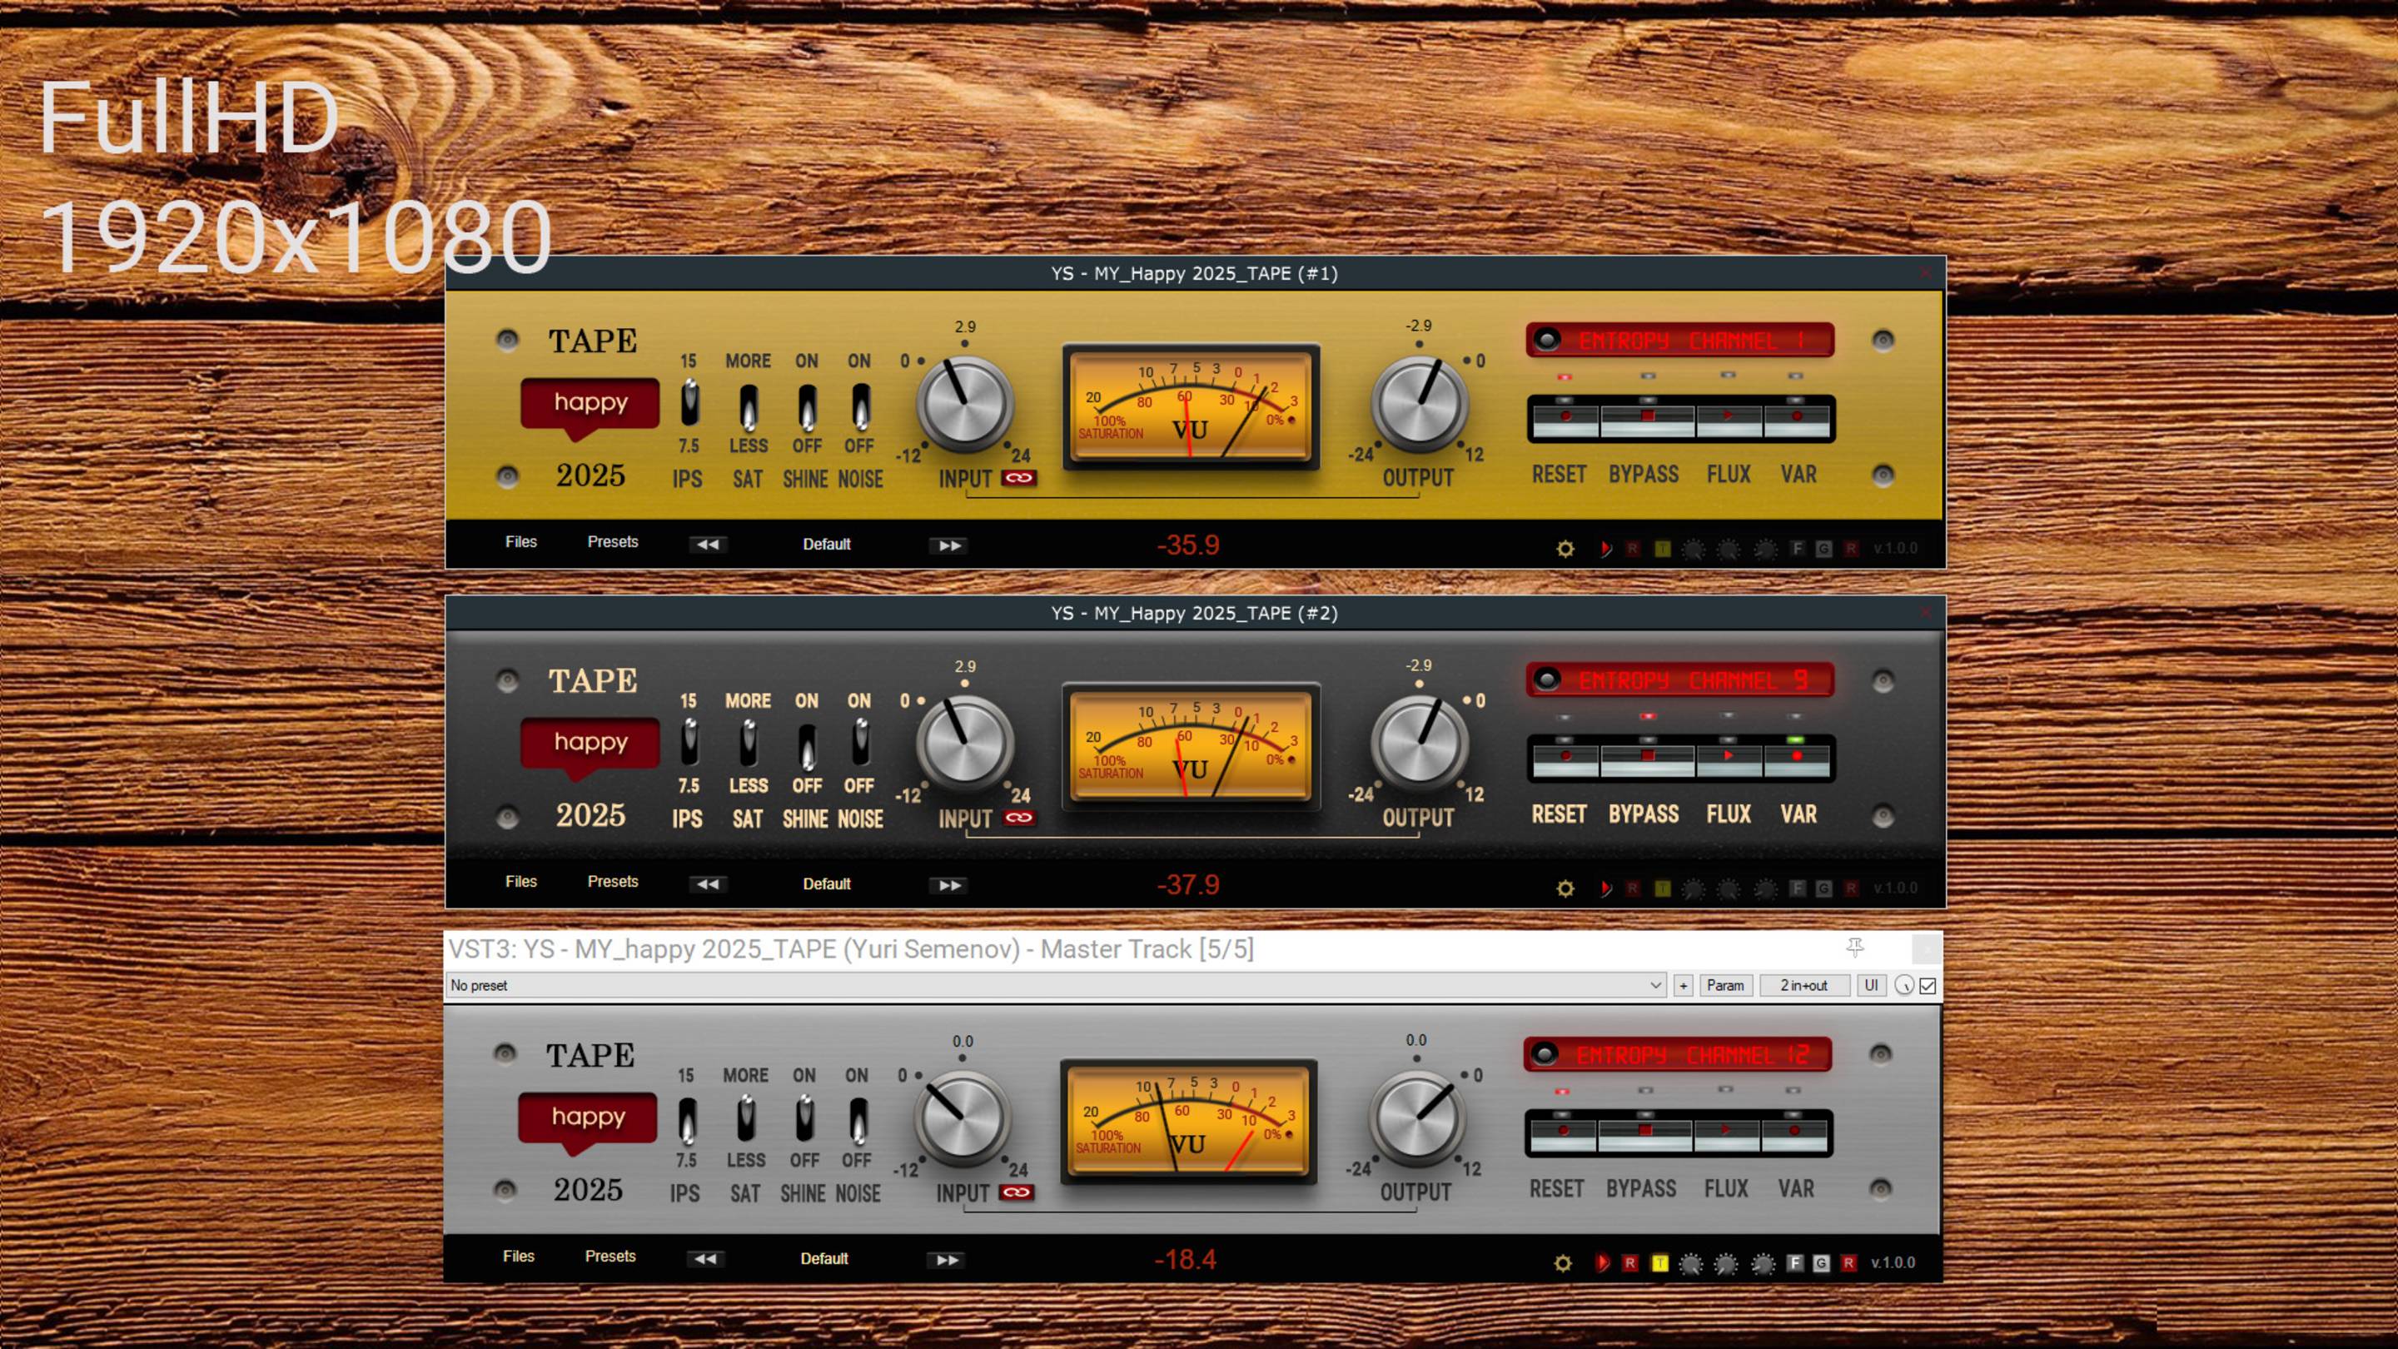Click the input link chain icon on gold plugin

pyautogui.click(x=1019, y=479)
